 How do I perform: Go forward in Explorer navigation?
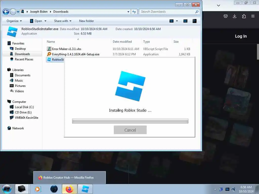tap(13, 12)
